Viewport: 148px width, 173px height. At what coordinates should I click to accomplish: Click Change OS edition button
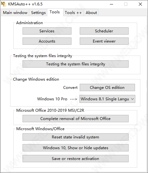pos(107,88)
